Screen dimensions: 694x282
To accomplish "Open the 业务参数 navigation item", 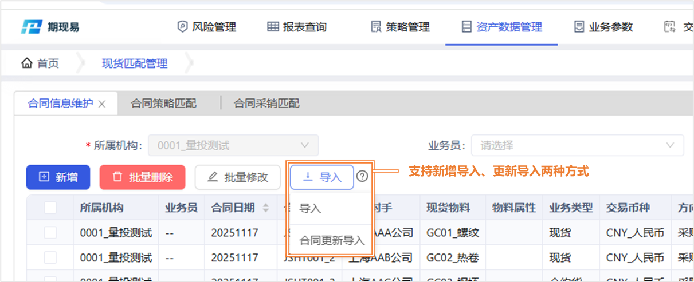I will pyautogui.click(x=603, y=27).
